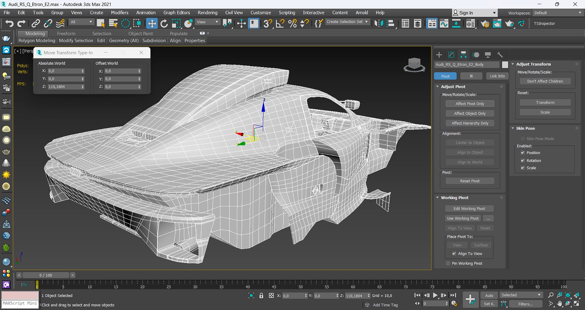Screen dimensions: 585x310
Task: Click the Reset Pivot button
Action: click(x=470, y=181)
